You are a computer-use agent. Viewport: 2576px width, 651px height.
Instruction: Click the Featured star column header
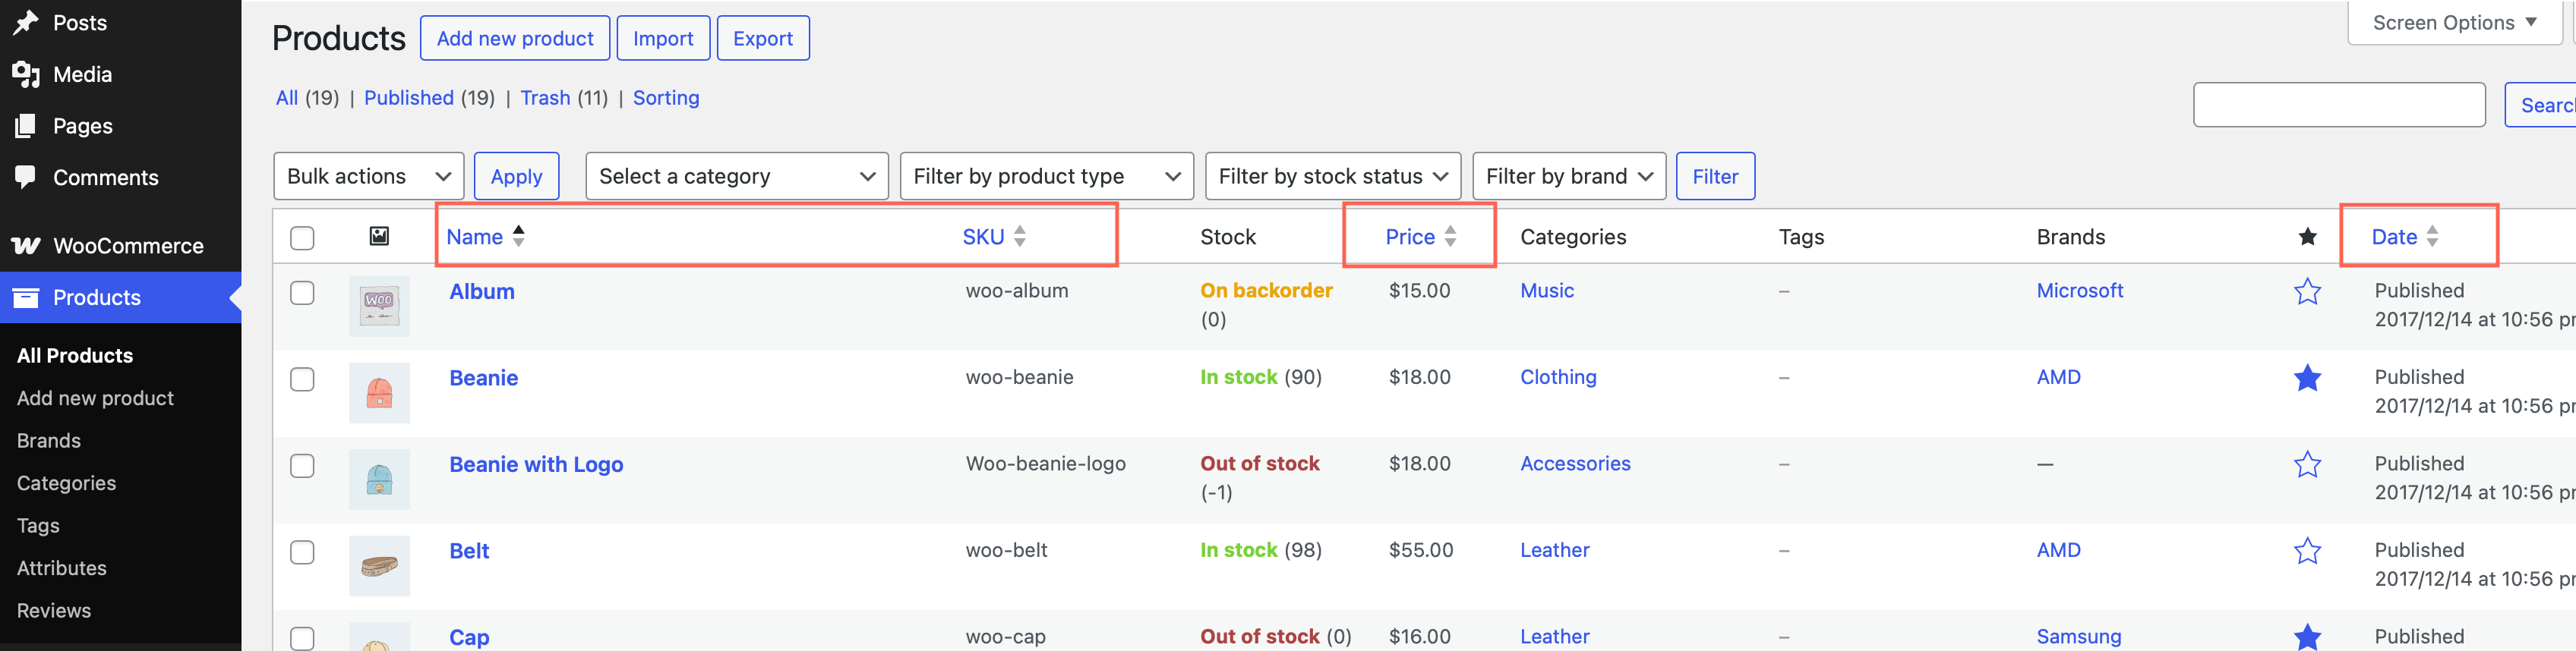point(2307,237)
